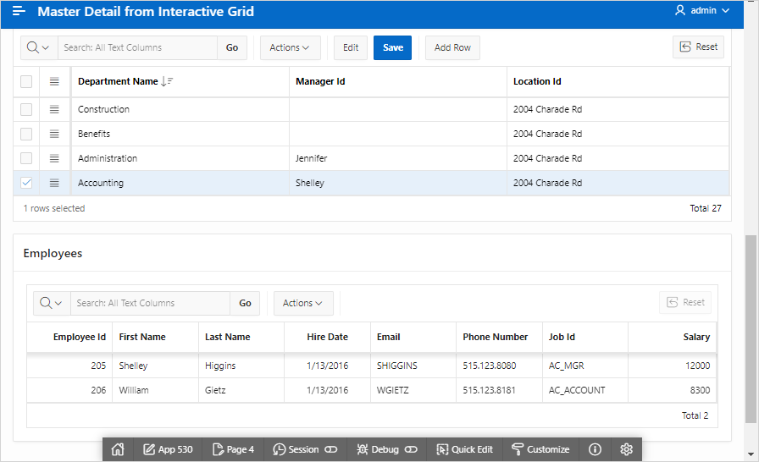Click the header row actions menu icon
The image size is (759, 462).
pyautogui.click(x=54, y=81)
